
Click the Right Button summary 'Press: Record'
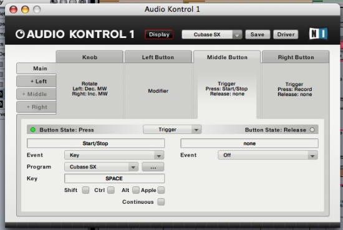[x=294, y=89]
